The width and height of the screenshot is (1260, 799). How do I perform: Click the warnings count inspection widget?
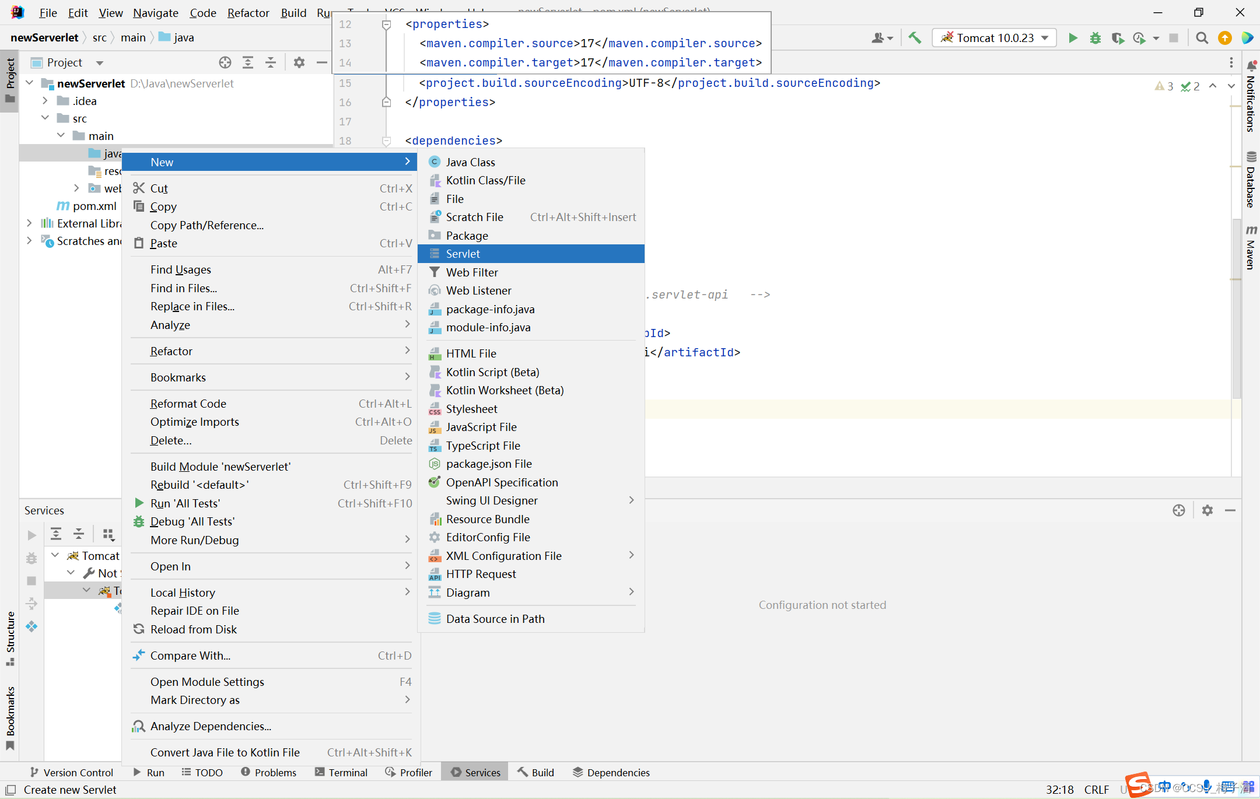(1164, 86)
